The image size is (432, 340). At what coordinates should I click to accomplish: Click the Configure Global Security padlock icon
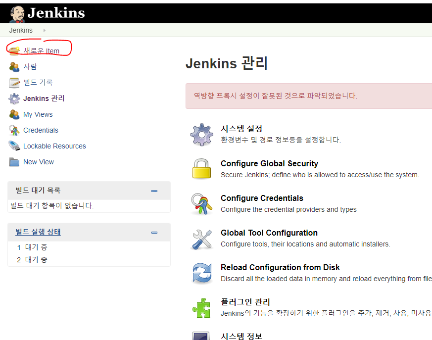coord(201,169)
